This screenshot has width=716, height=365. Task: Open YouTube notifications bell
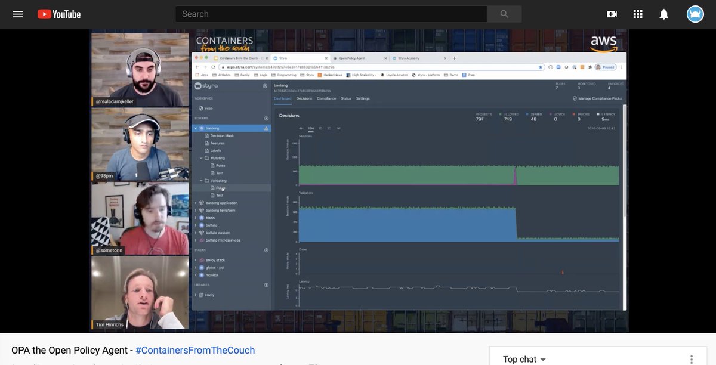(664, 14)
